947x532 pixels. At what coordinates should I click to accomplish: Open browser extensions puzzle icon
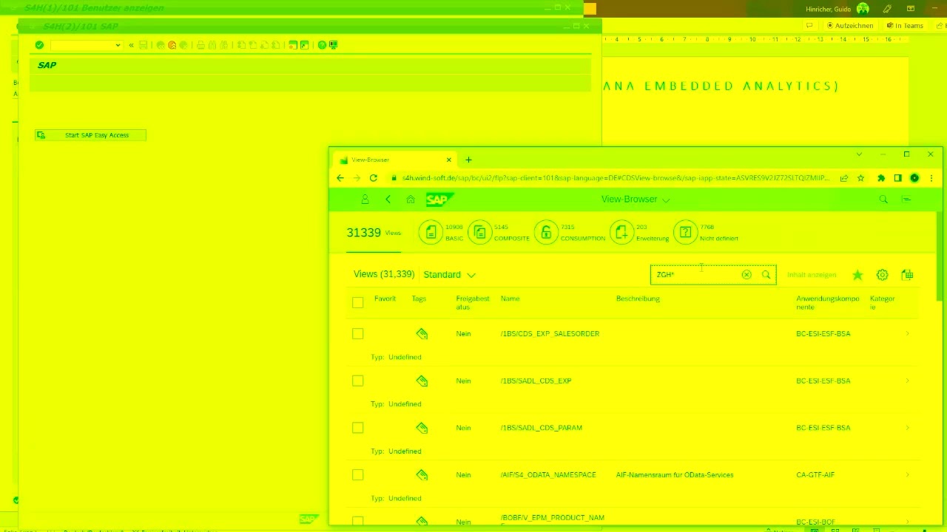click(x=881, y=178)
